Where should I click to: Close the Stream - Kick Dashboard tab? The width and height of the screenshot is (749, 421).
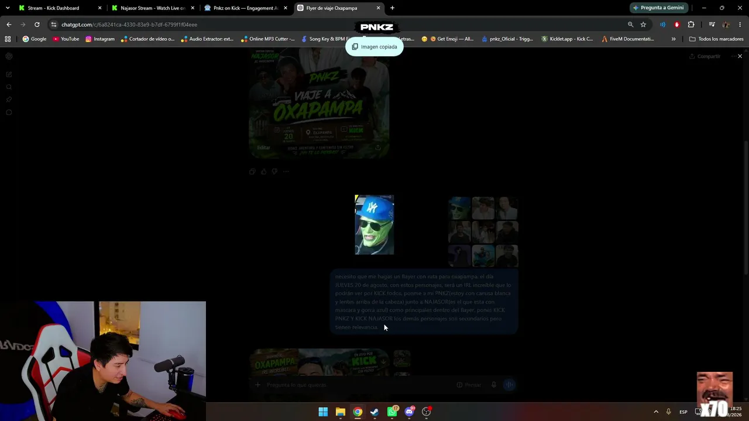(99, 8)
